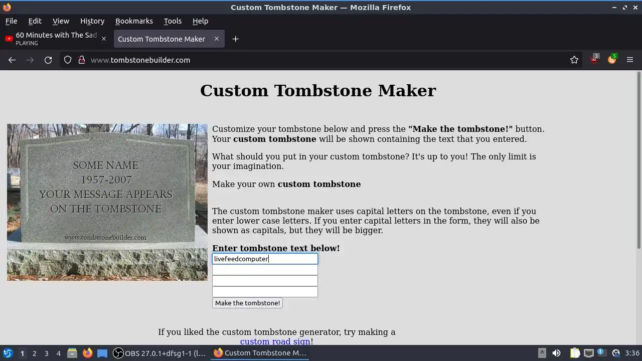Viewport: 642px width, 361px height.
Task: Open the volume speaker icon in the tray
Action: [556, 353]
